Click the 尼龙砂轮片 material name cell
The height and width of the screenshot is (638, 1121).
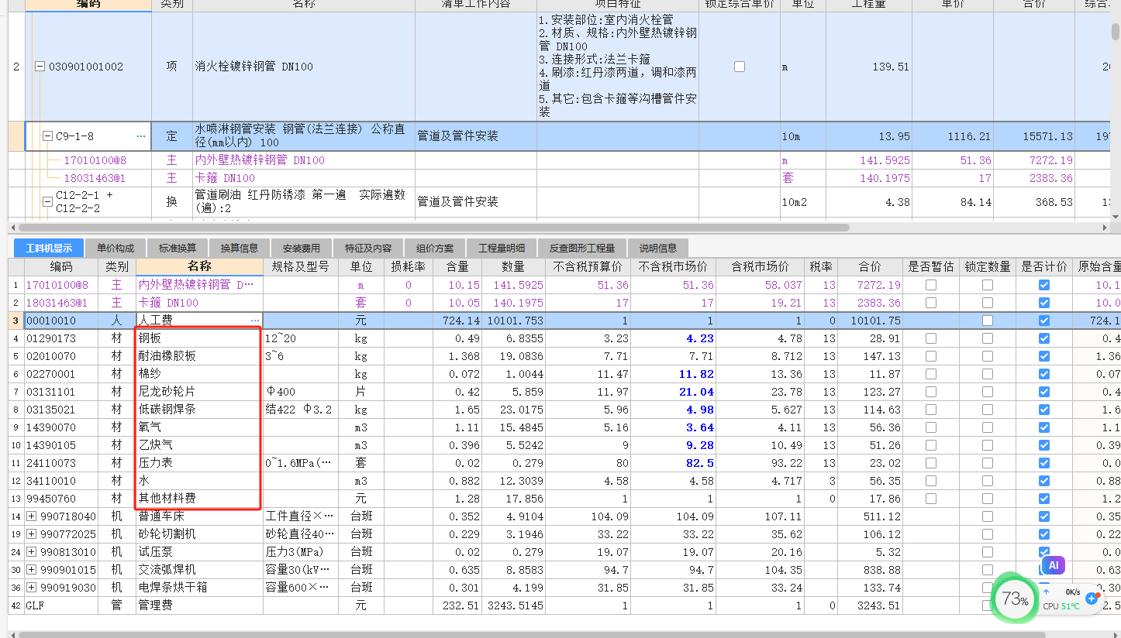pyautogui.click(x=199, y=392)
